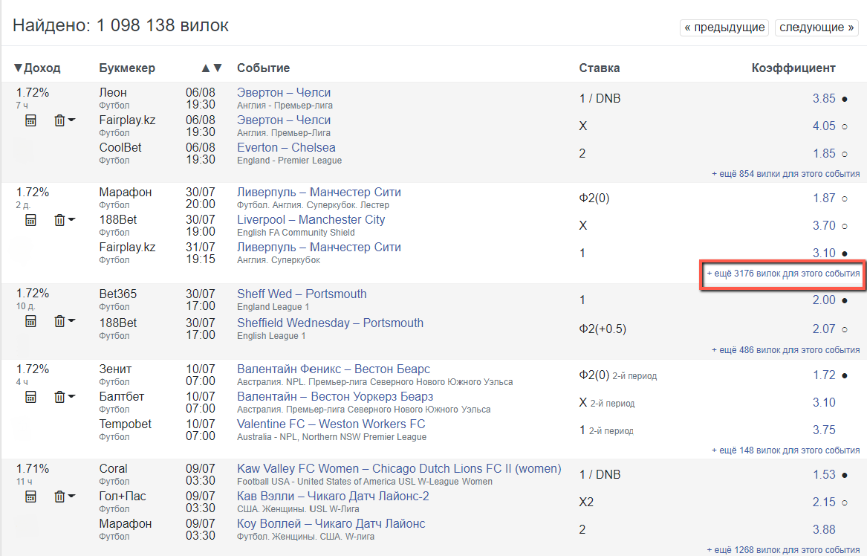The width and height of the screenshot is (867, 556).
Task: Click coefficient 3.75 for Tempobet
Action: pyautogui.click(x=824, y=430)
